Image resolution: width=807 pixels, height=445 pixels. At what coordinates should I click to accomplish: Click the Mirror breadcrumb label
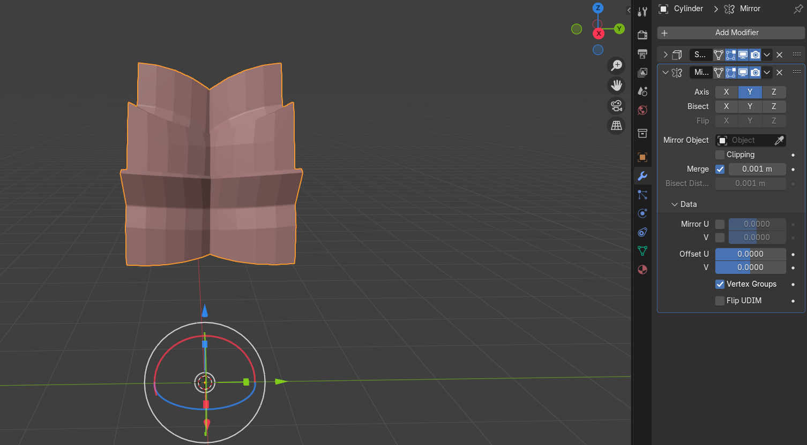coord(750,9)
